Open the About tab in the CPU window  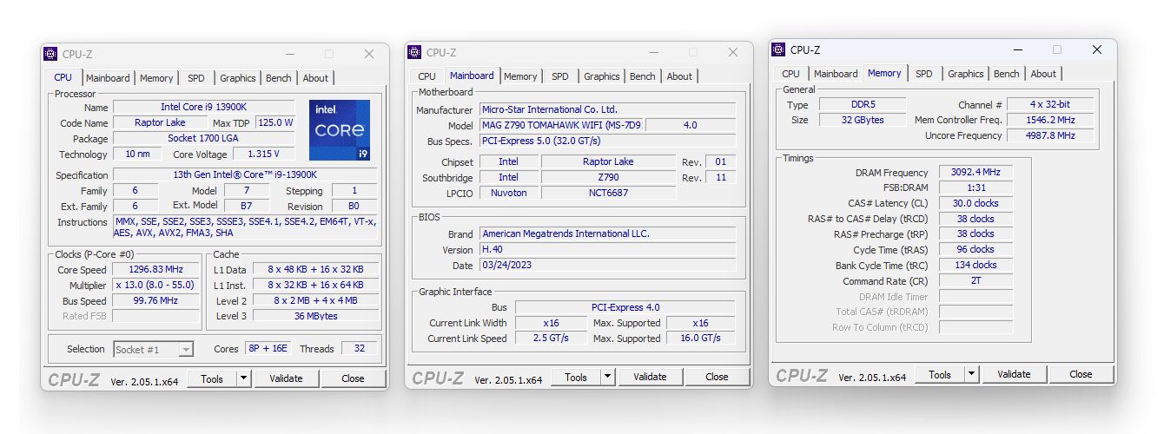[x=315, y=78]
